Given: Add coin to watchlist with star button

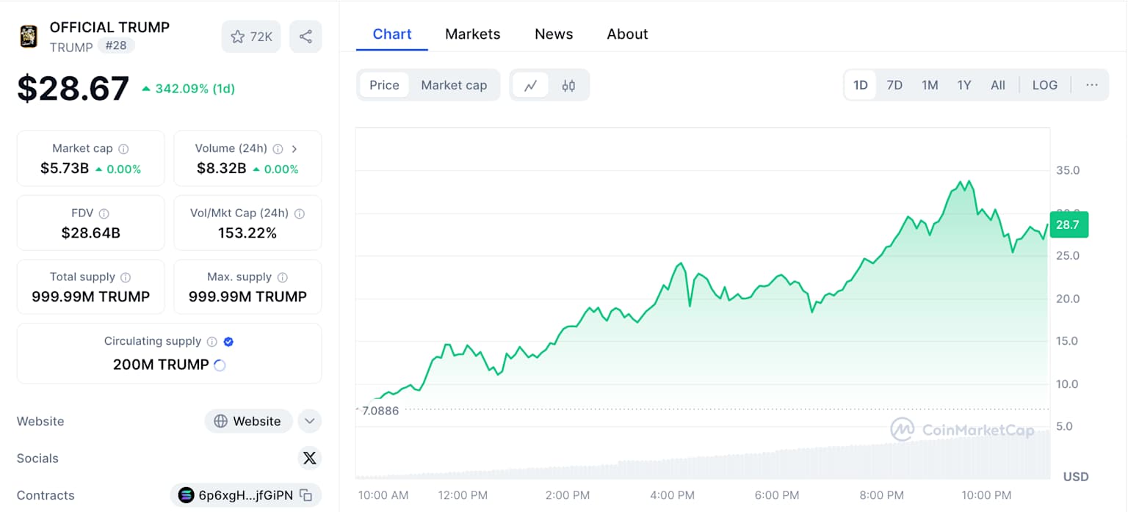Looking at the screenshot, I should 251,37.
